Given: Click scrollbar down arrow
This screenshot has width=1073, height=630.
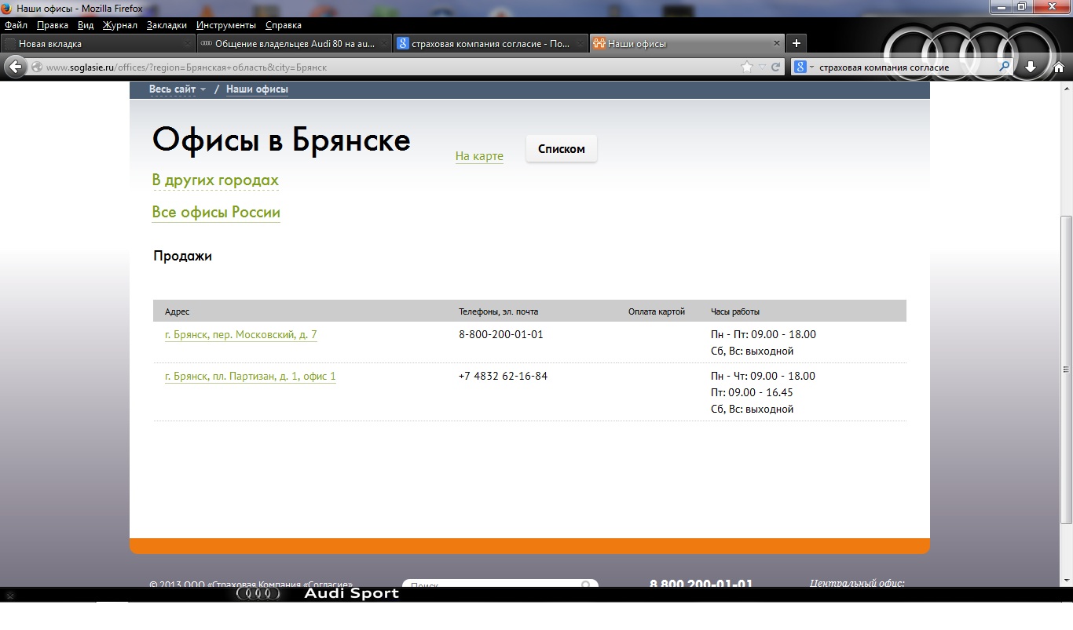Looking at the screenshot, I should [x=1066, y=580].
